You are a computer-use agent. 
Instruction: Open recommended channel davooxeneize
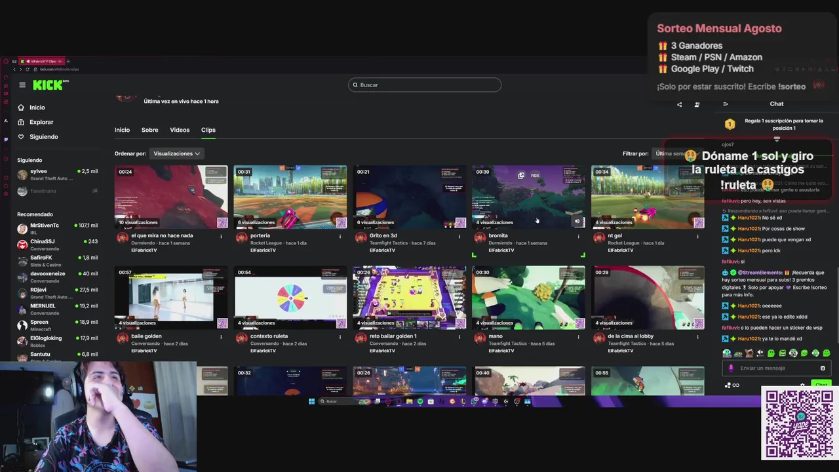pos(58,277)
